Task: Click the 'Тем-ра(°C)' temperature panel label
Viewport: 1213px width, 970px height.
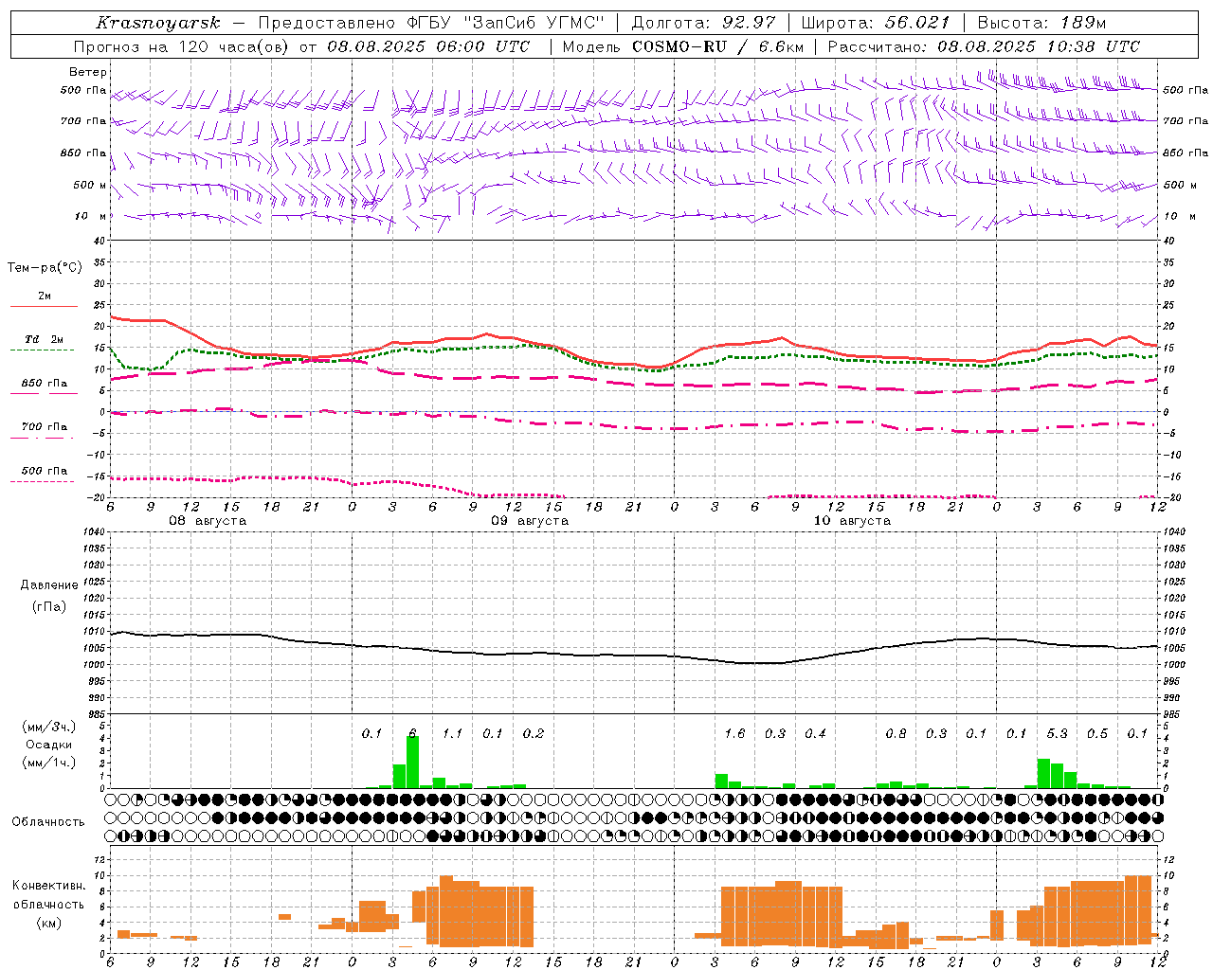Action: pyautogui.click(x=45, y=268)
